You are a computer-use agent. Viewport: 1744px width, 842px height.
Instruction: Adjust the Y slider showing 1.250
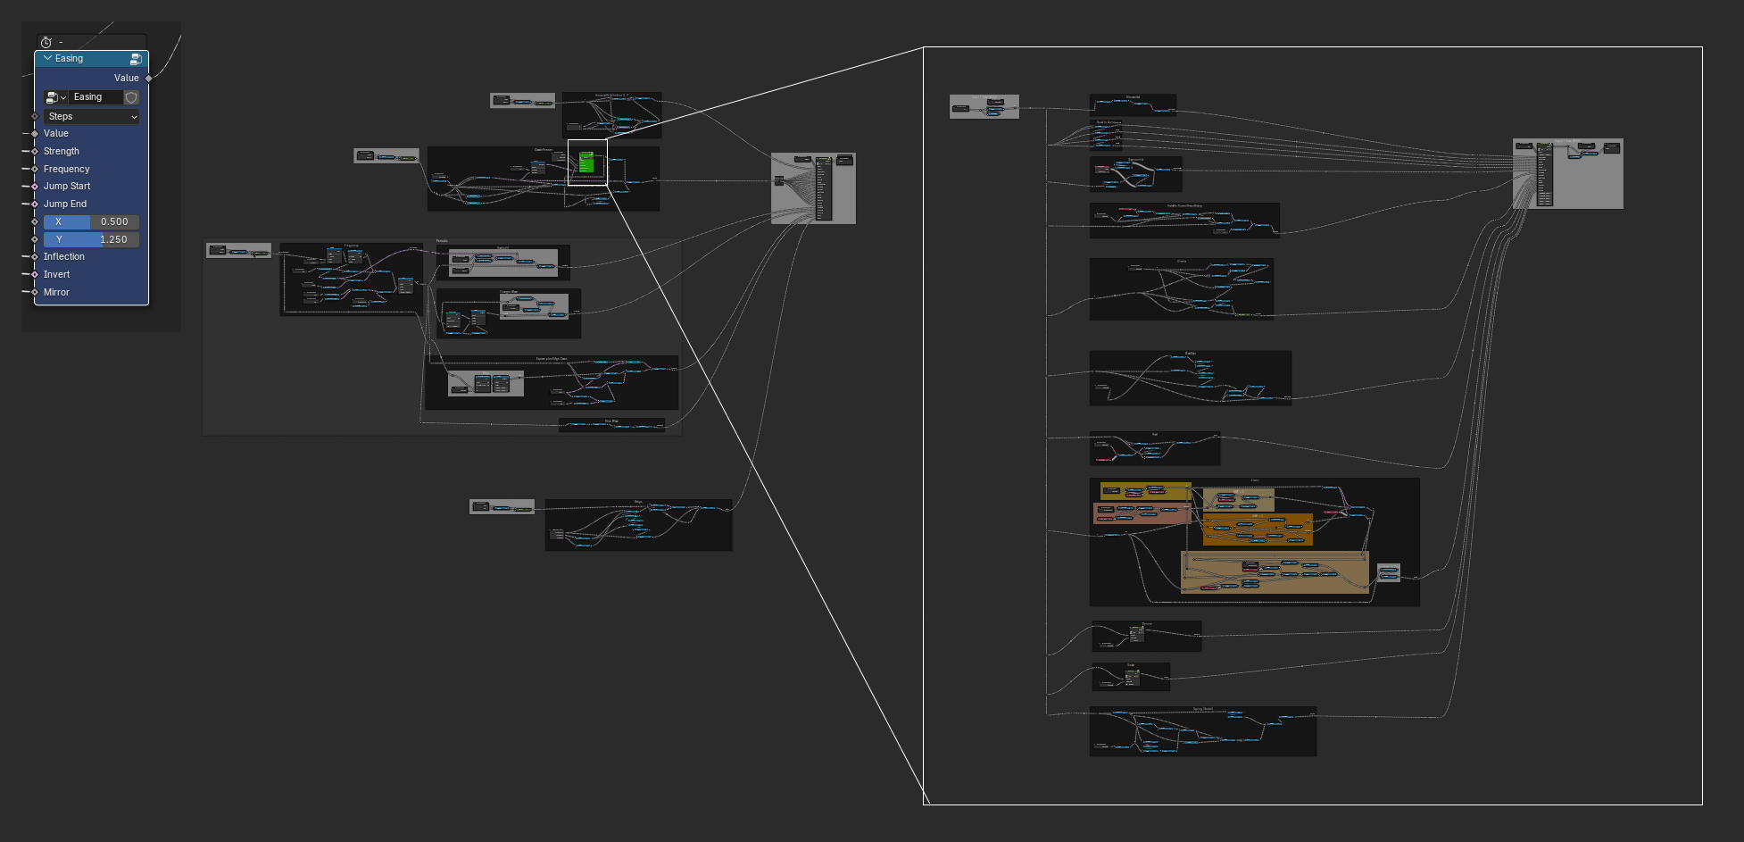point(92,239)
